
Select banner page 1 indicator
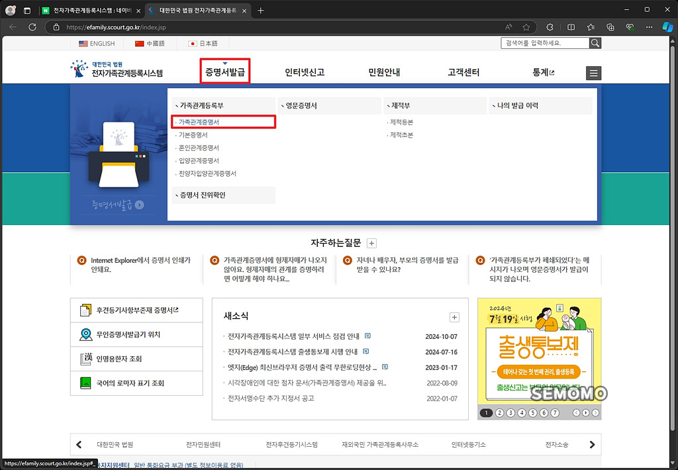click(x=486, y=413)
